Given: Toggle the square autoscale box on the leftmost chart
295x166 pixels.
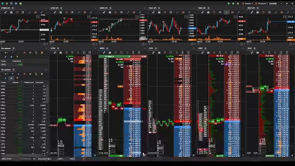Looking at the screenshot, I should pyautogui.click(x=37, y=17).
